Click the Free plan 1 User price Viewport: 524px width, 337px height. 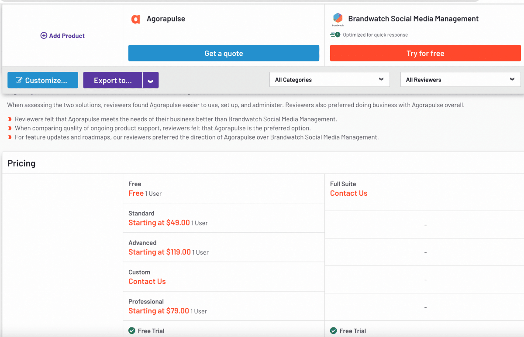(x=145, y=194)
